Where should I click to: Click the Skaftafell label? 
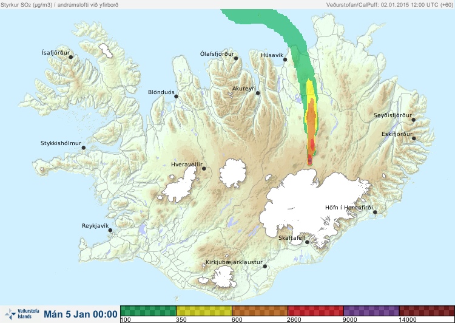click(292, 238)
